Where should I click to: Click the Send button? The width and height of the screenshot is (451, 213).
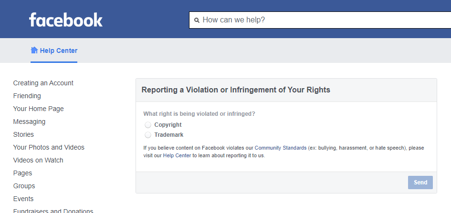tap(420, 183)
